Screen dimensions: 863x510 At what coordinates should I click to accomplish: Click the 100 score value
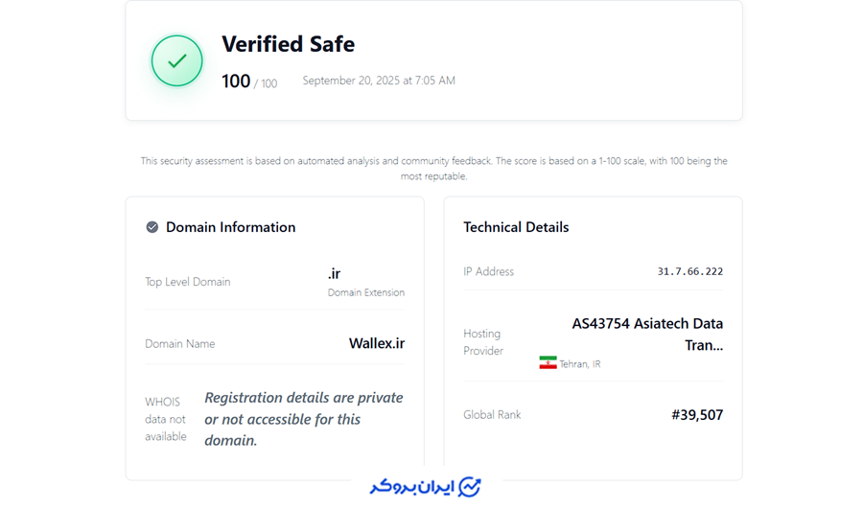pyautogui.click(x=236, y=81)
